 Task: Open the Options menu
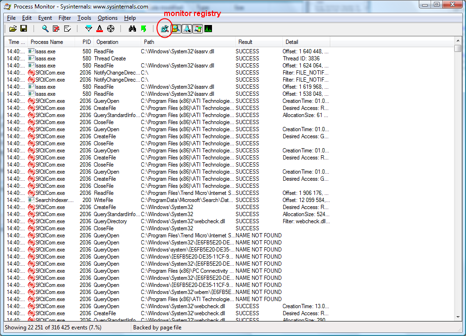click(x=108, y=18)
